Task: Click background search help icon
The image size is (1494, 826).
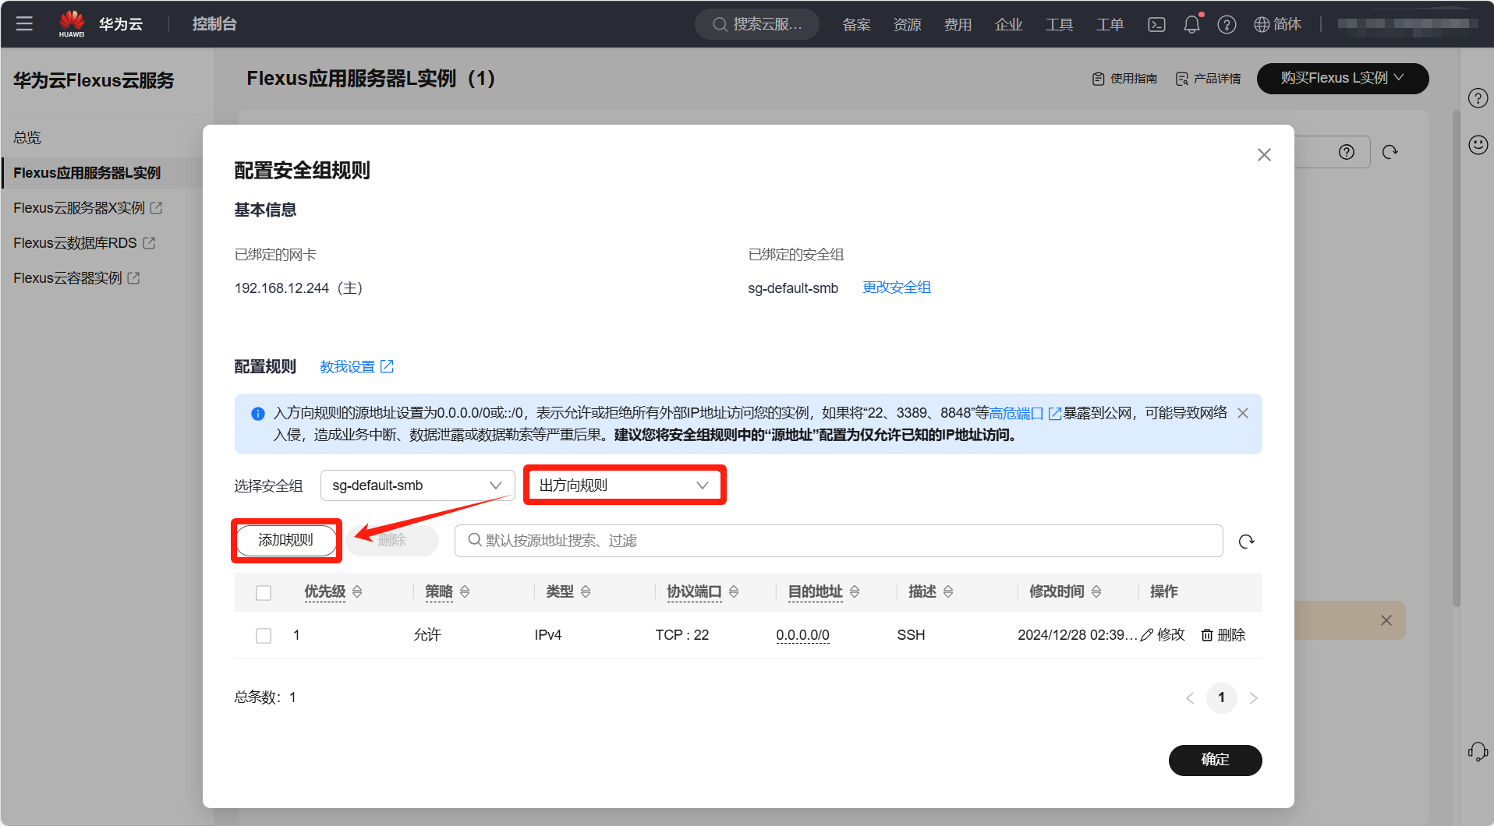Action: click(1347, 152)
